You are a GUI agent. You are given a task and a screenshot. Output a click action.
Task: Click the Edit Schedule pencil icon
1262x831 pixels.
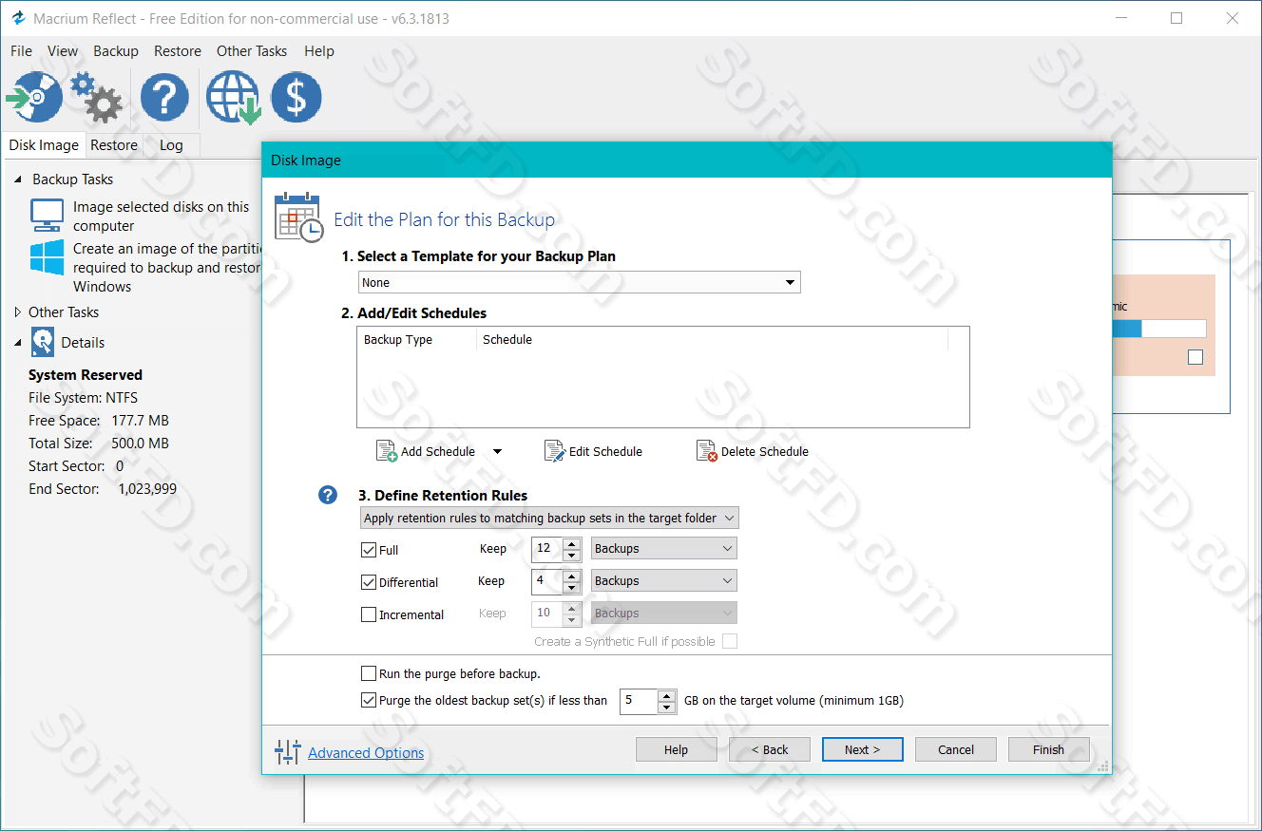point(555,451)
